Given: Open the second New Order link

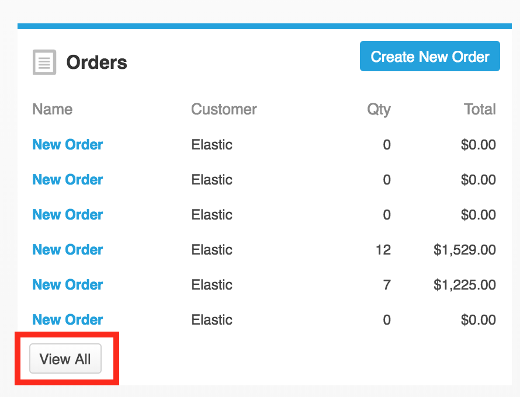Looking at the screenshot, I should [x=68, y=180].
